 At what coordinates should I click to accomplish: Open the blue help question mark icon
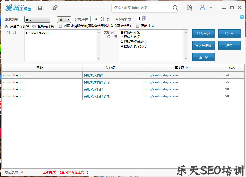coord(241,17)
